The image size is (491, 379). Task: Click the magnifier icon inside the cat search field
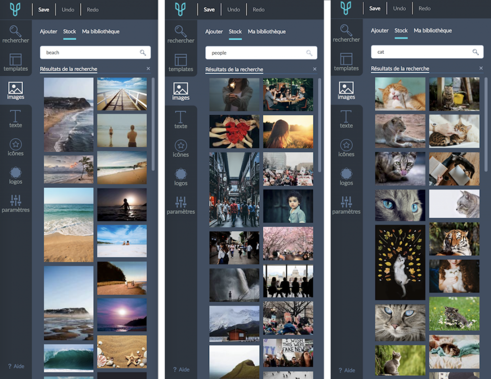pyautogui.click(x=475, y=52)
